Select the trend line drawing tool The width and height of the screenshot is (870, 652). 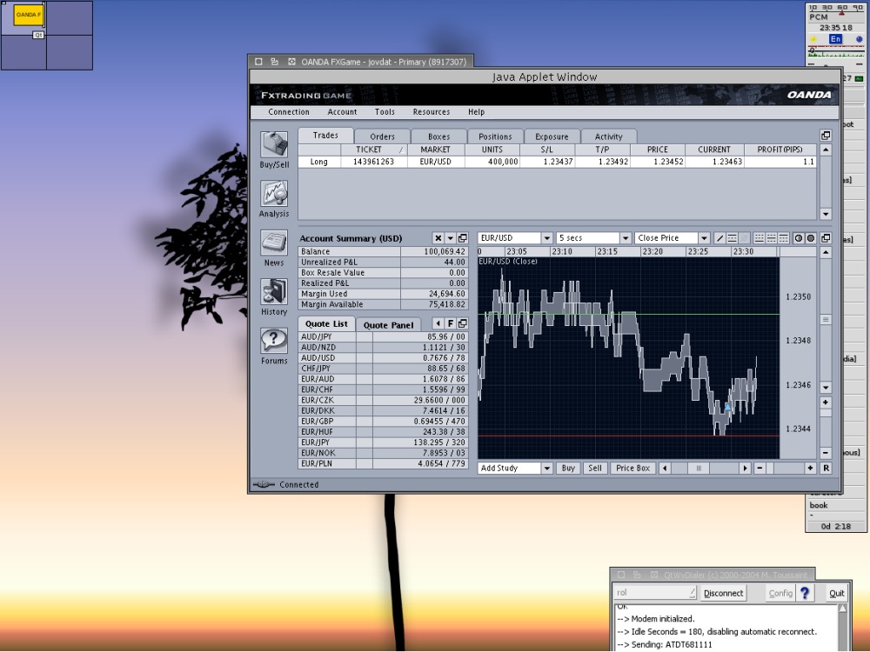(719, 238)
